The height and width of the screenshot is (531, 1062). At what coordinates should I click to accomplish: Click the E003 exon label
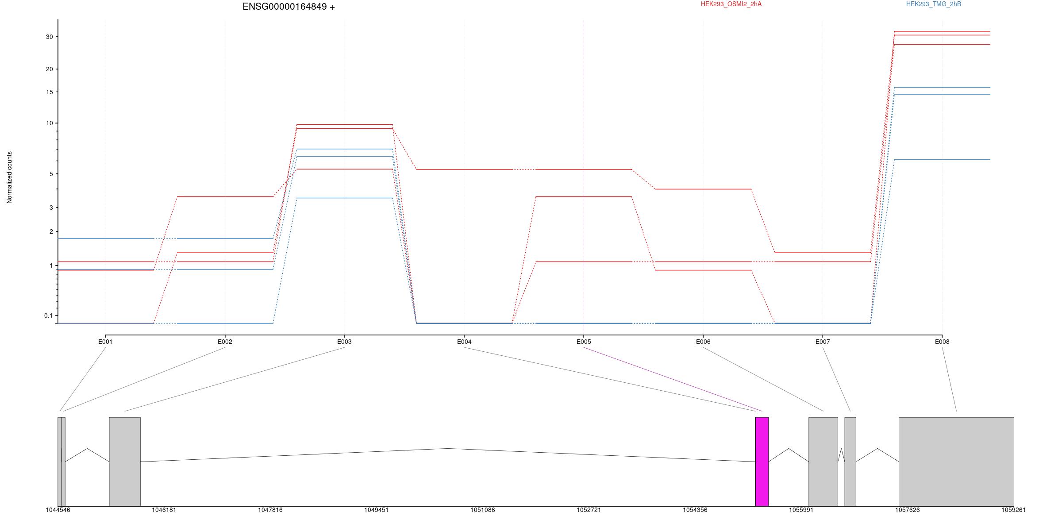click(344, 342)
